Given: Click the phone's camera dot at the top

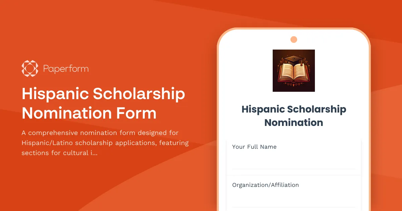Looking at the screenshot, I should (294, 39).
